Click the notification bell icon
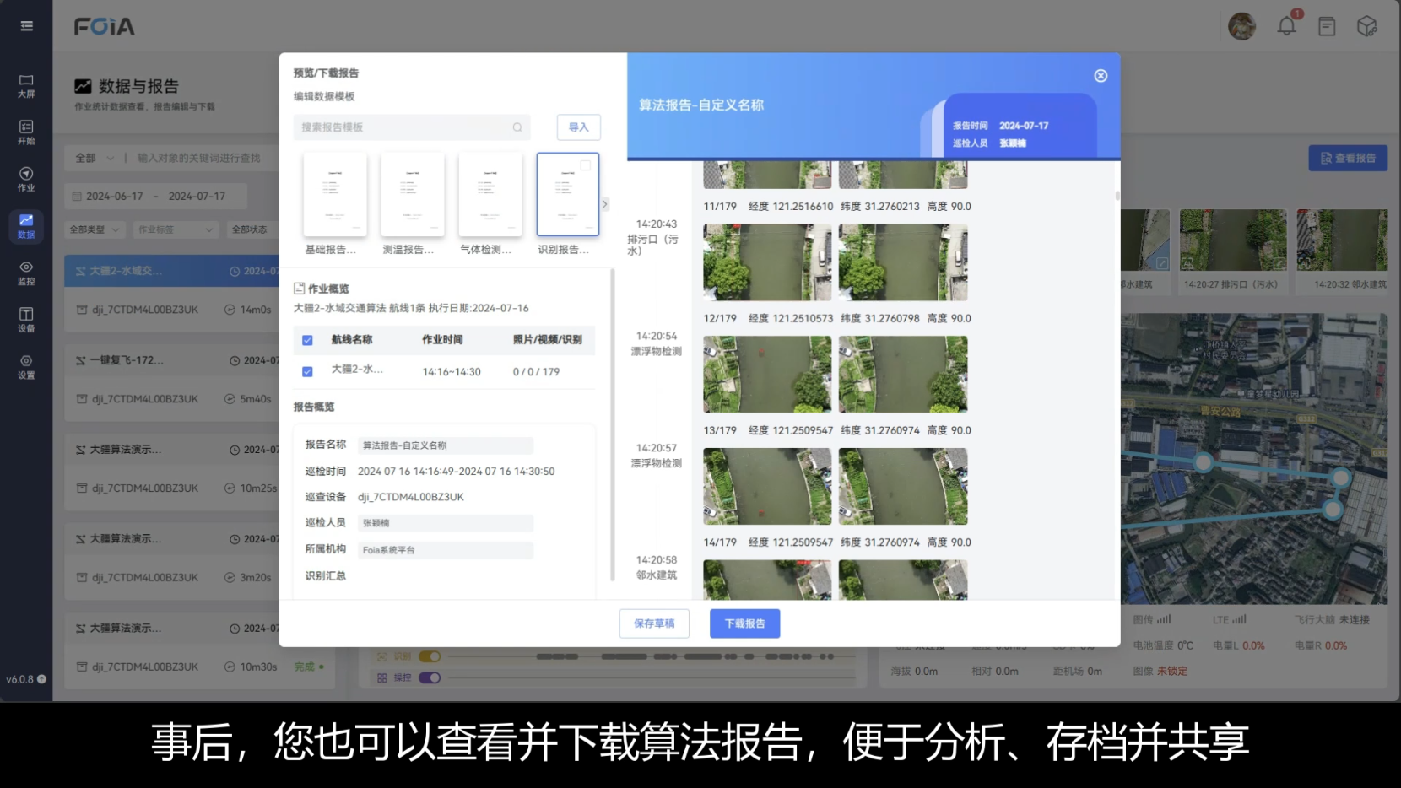This screenshot has height=788, width=1401. (1286, 26)
